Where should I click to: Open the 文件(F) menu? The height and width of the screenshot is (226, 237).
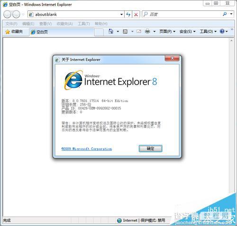11,24
